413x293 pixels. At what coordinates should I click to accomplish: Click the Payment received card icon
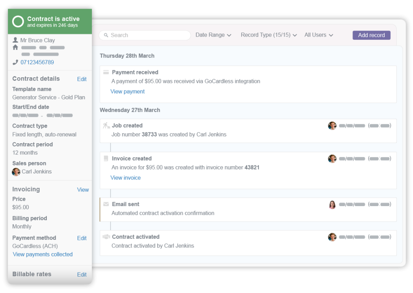(x=106, y=72)
